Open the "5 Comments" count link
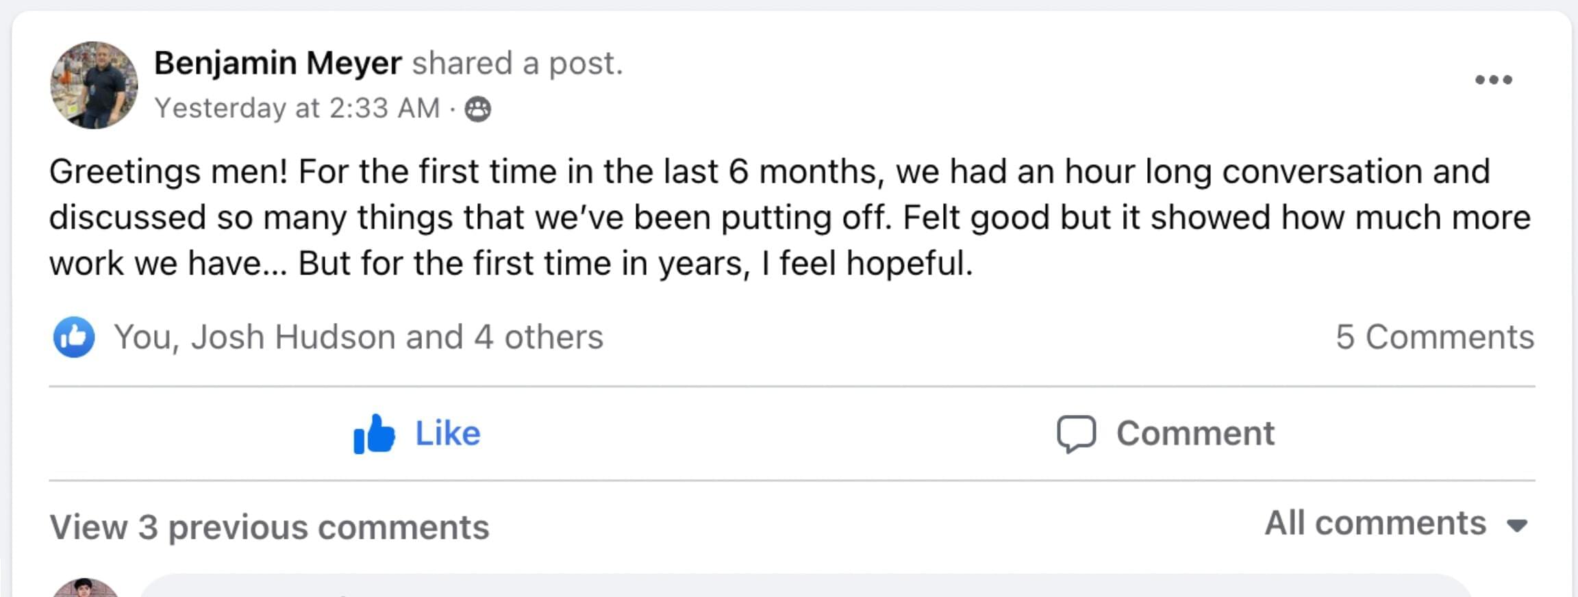1578x597 pixels. tap(1434, 337)
